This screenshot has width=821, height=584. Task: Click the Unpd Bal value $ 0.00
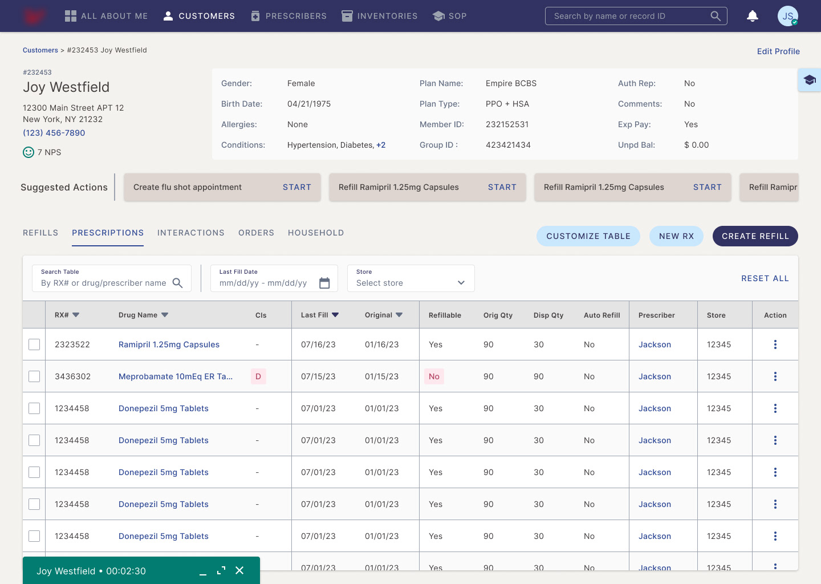[697, 145]
